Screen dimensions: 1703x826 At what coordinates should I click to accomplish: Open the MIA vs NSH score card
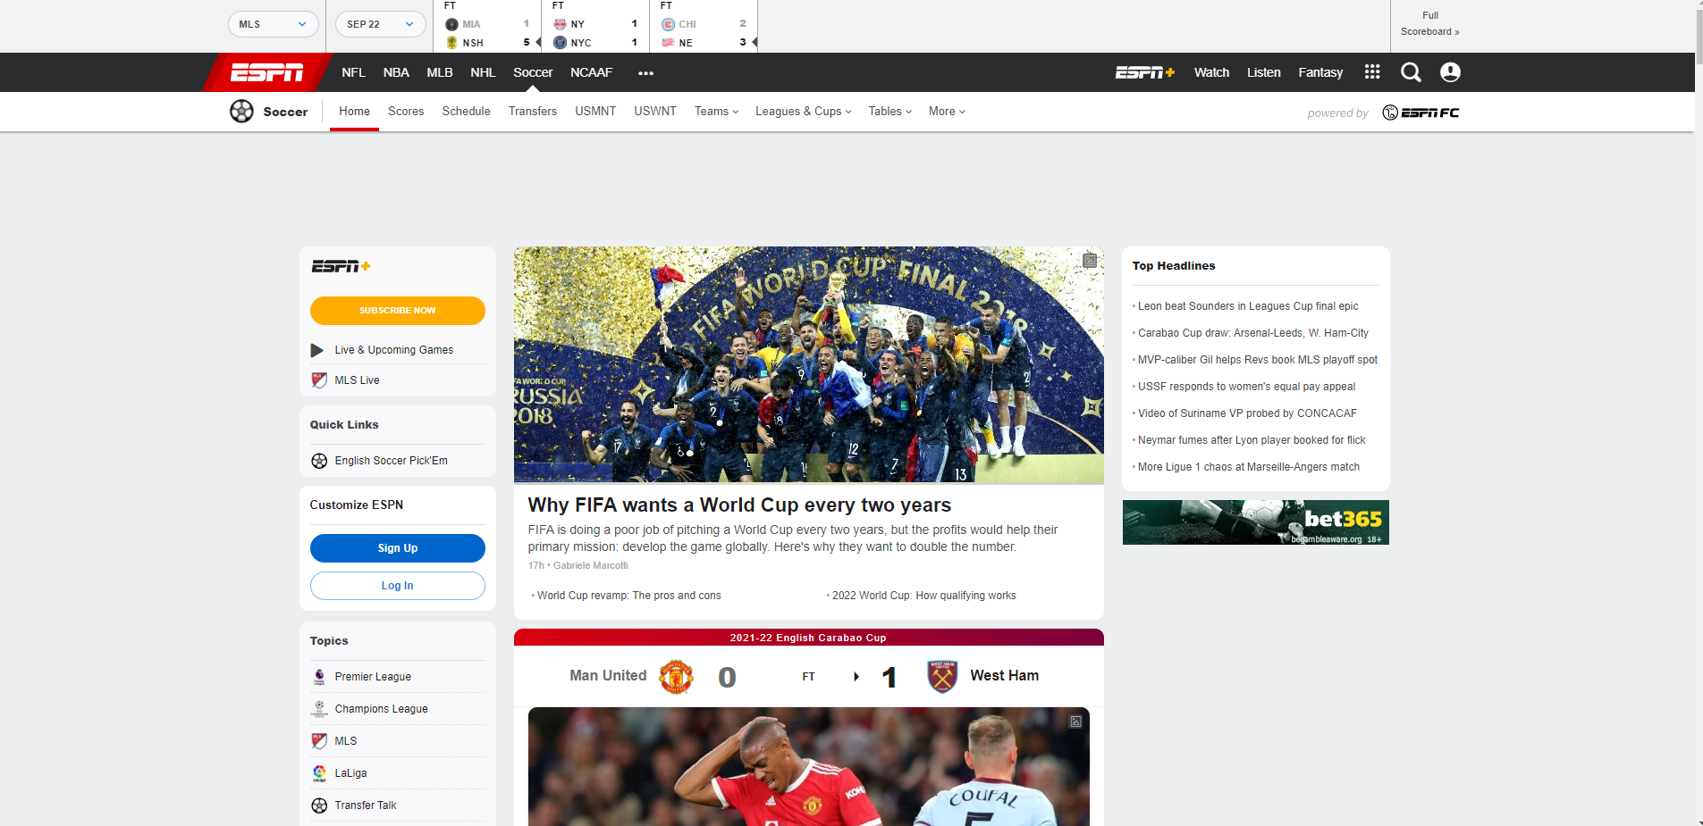pyautogui.click(x=488, y=27)
